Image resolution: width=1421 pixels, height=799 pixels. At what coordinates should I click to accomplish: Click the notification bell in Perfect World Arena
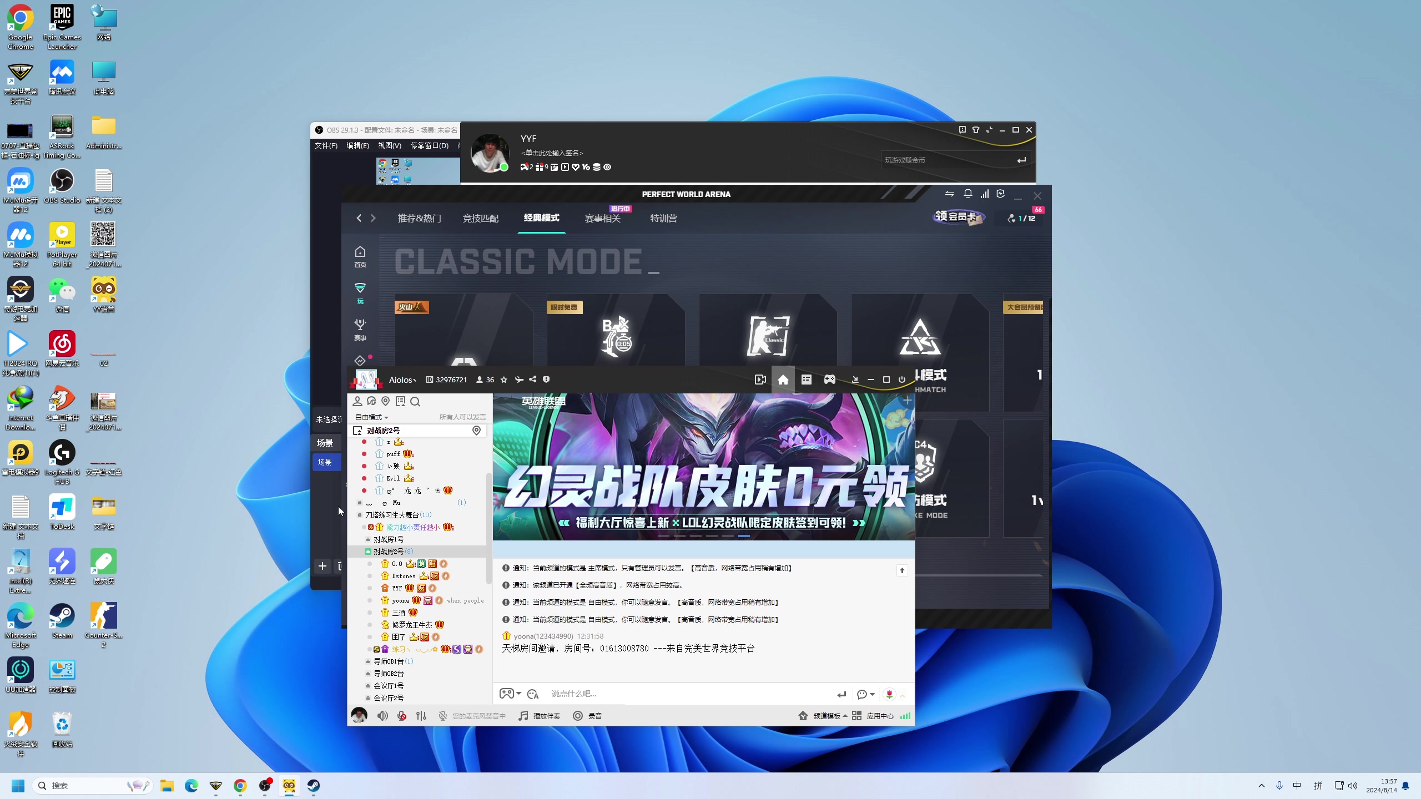tap(968, 194)
